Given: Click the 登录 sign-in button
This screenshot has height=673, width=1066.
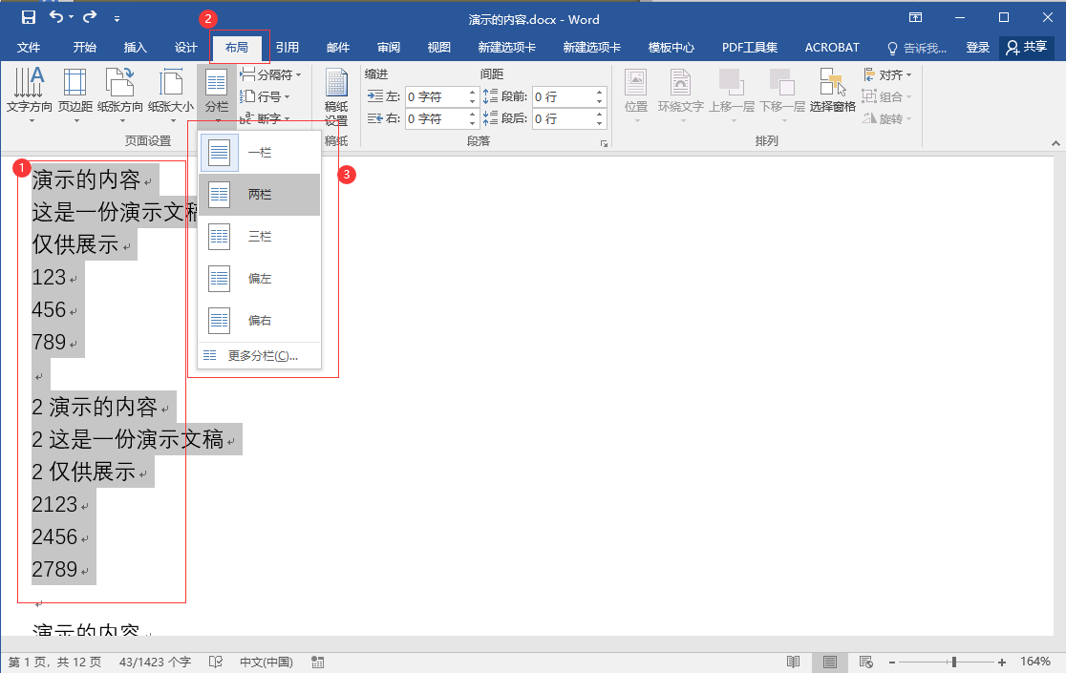Looking at the screenshot, I should point(977,48).
